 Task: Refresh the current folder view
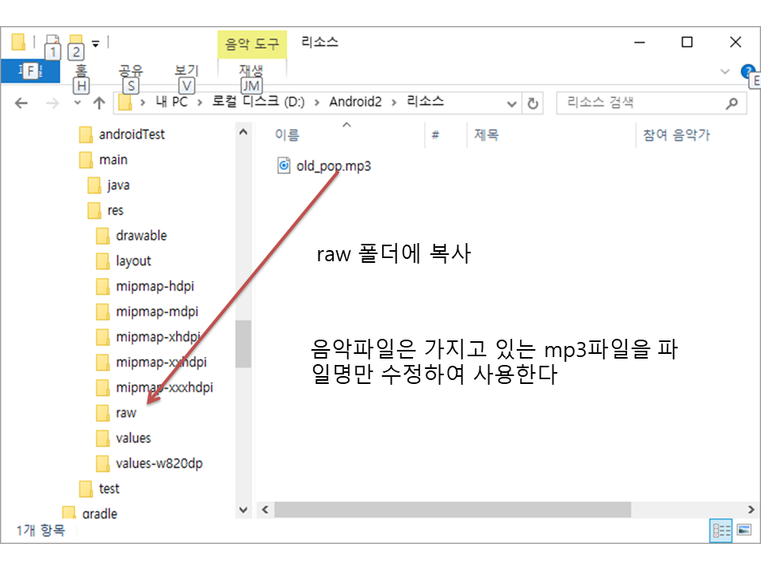(533, 103)
